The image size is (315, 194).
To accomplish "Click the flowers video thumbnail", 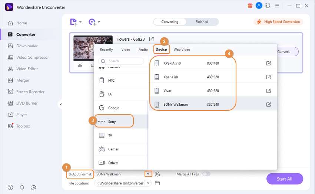I will pyautogui.click(x=83, y=48).
